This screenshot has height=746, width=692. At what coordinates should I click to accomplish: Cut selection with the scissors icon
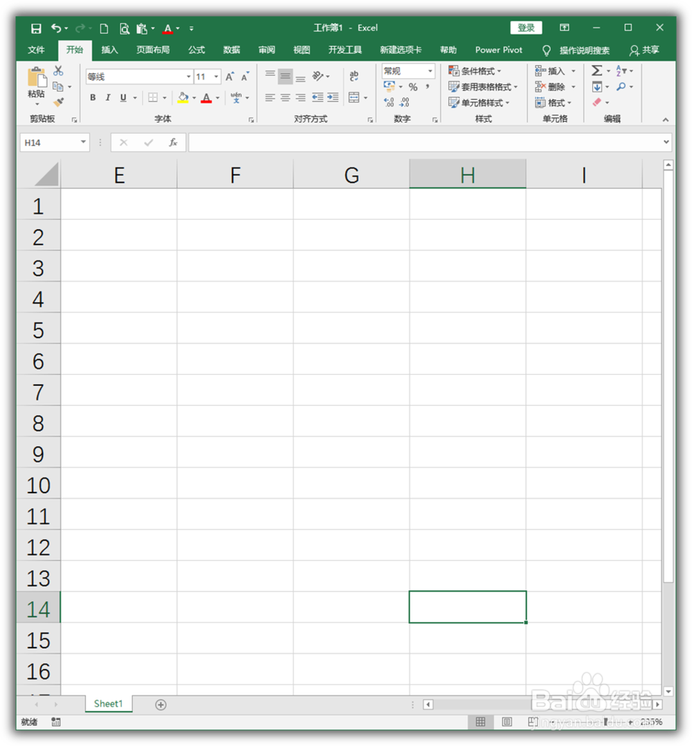(x=58, y=71)
